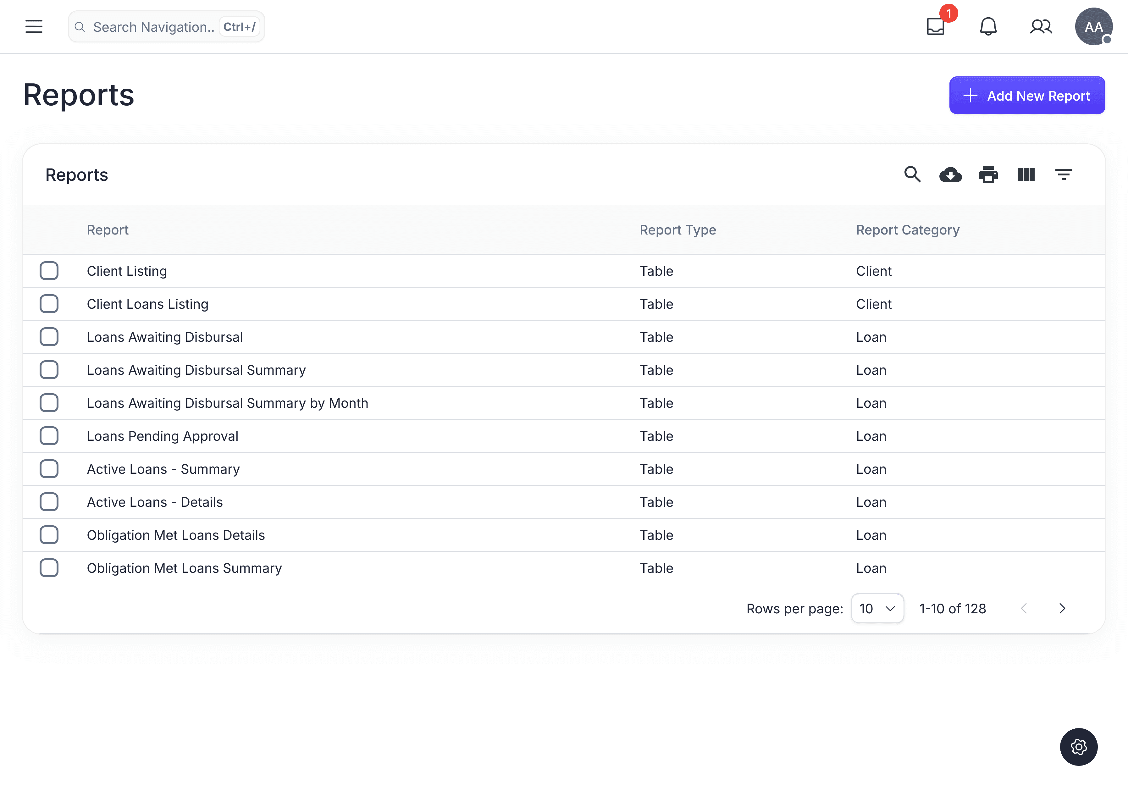The height and width of the screenshot is (796, 1128).
Task: Click the Add New Report button
Action: [x=1027, y=95]
